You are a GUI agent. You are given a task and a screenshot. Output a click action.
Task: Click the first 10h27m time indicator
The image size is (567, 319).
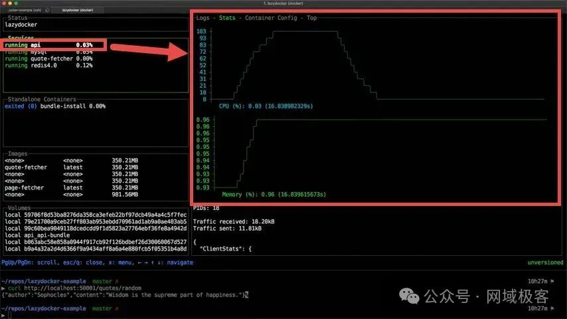(x=537, y=281)
